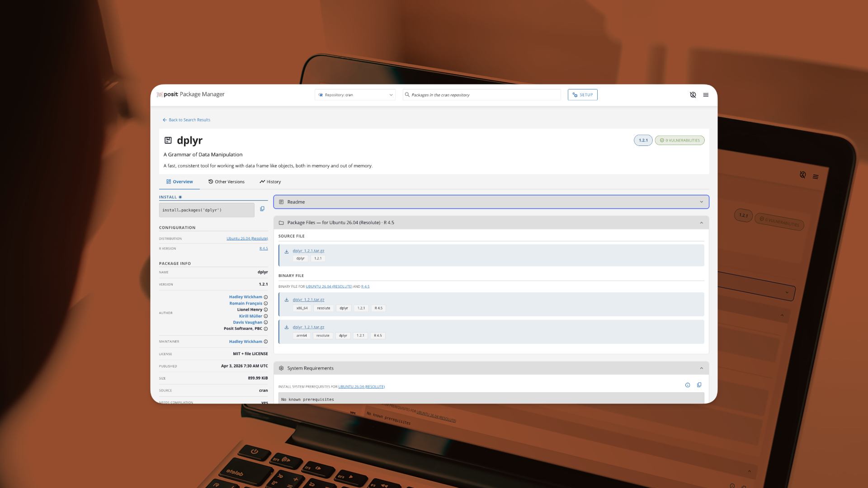Show info for author Lionel Henry

[266, 310]
